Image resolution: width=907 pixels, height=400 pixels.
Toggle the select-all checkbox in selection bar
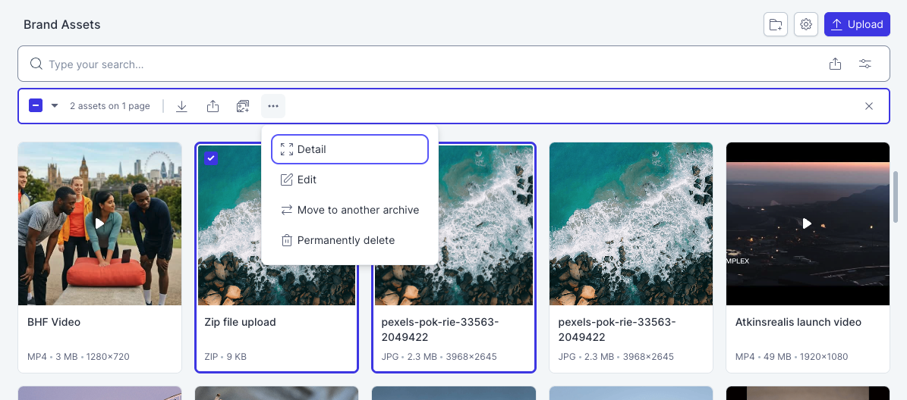pyautogui.click(x=36, y=105)
